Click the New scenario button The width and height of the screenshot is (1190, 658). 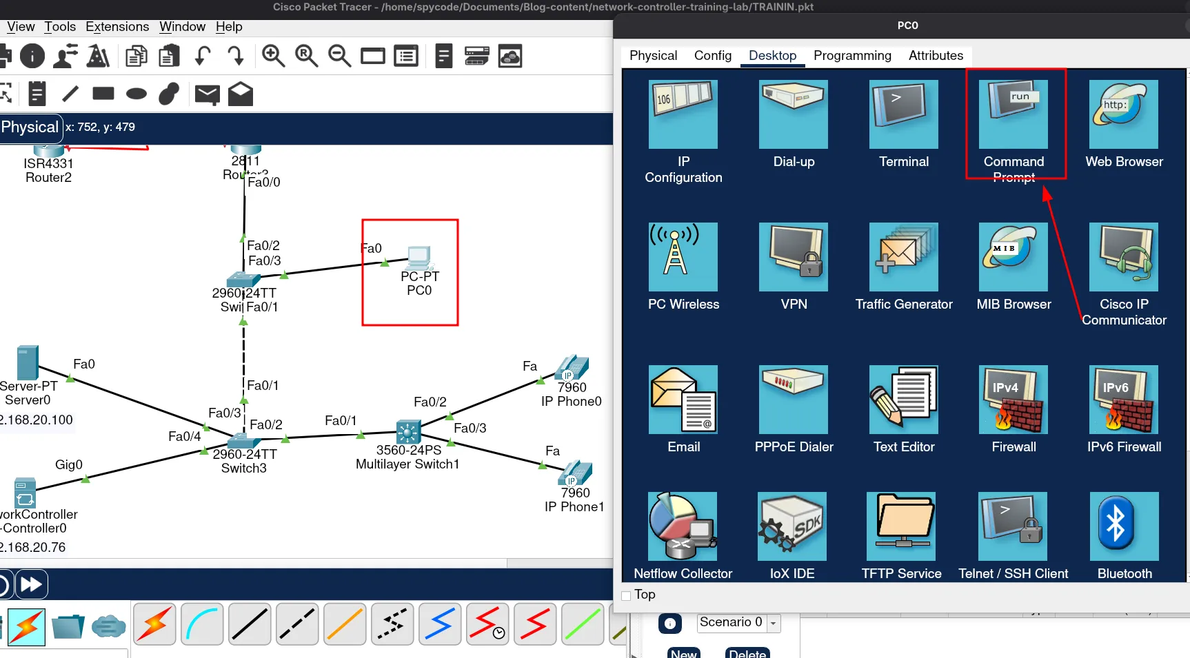pos(683,652)
